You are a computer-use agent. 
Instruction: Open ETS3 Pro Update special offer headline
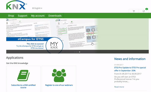pyautogui.click(x=130, y=69)
